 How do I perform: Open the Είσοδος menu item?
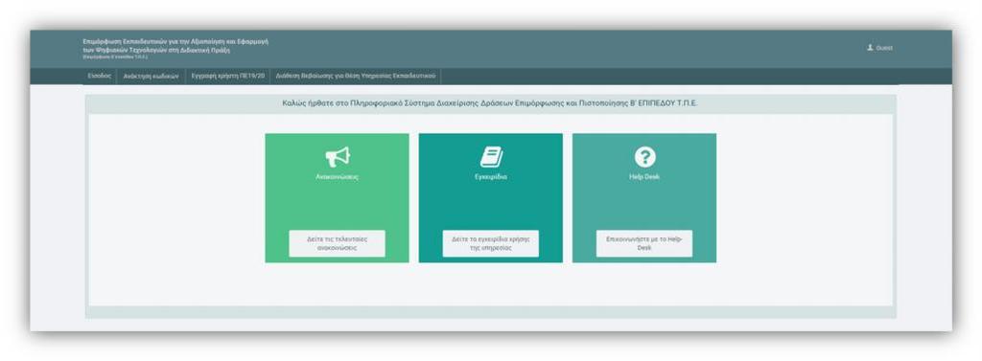[99, 76]
